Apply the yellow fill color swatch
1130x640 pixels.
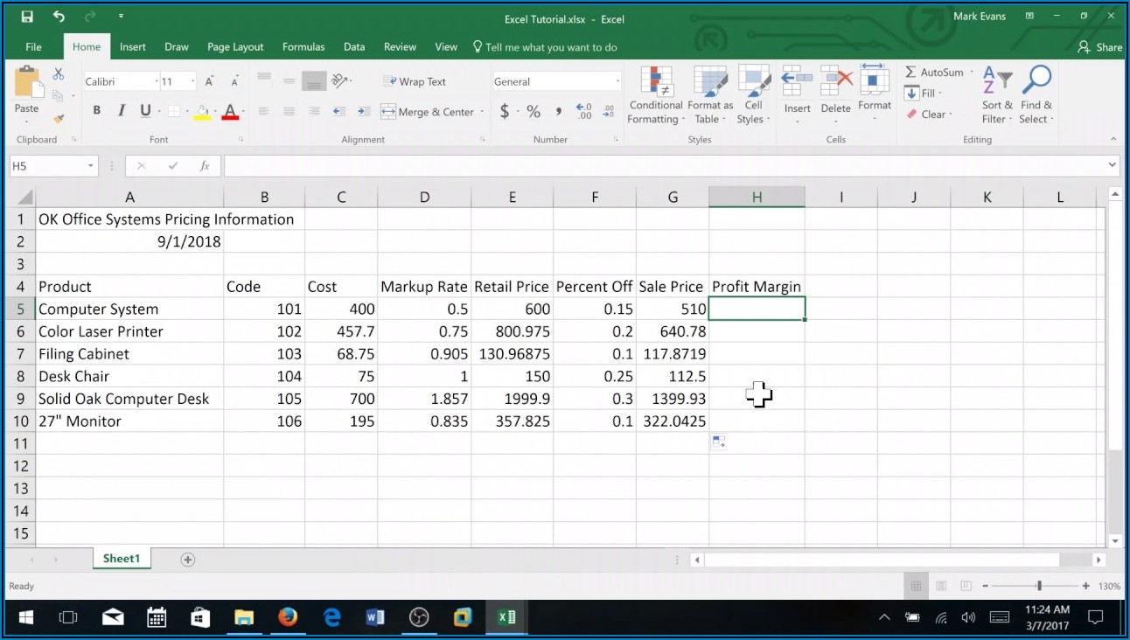coord(201,112)
